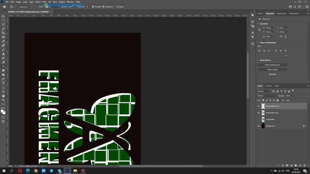
Task: Select the Crop tool
Action: tap(3, 33)
